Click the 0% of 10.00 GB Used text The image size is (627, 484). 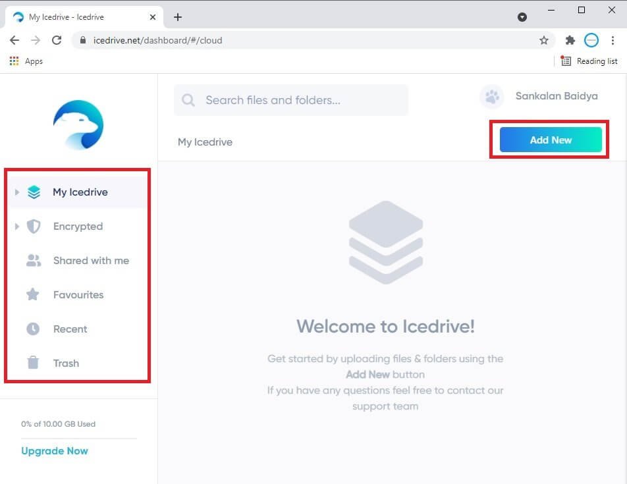point(59,424)
